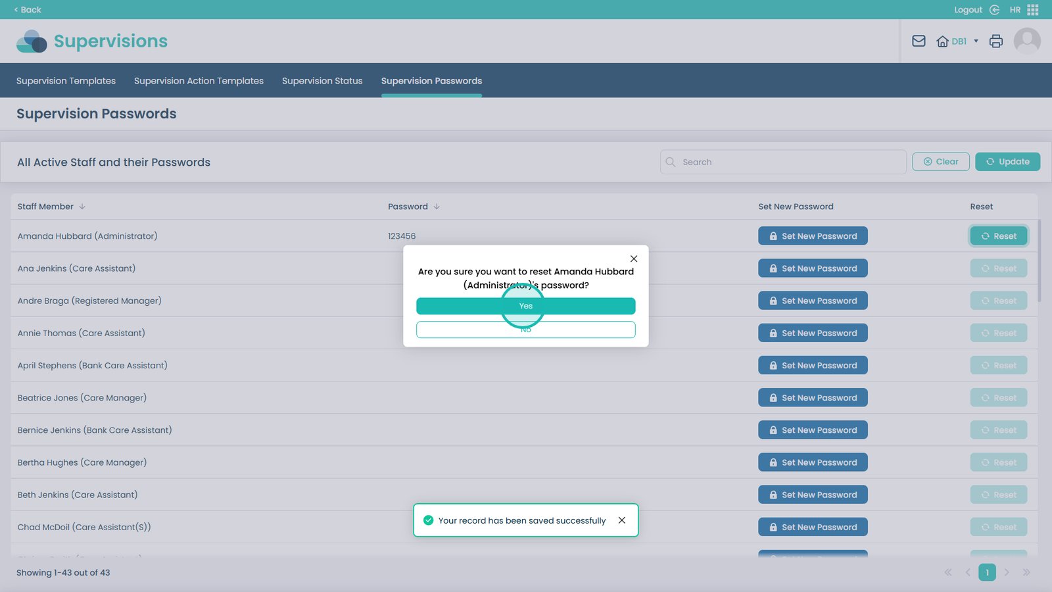Screen dimensions: 1052x592
Task: Open the Supervision Status tab
Action: click(322, 81)
